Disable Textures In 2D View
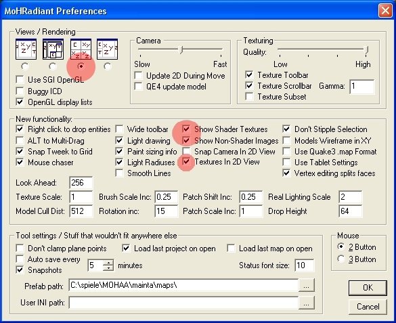This screenshot has width=396, height=323. point(186,161)
